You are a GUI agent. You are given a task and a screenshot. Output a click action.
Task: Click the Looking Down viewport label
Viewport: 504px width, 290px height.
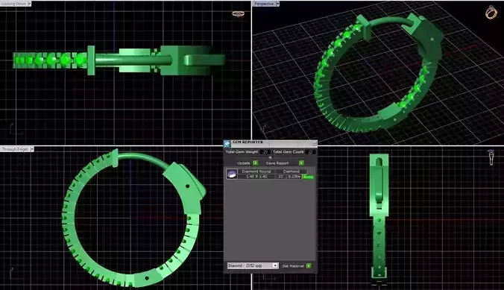tap(13, 4)
